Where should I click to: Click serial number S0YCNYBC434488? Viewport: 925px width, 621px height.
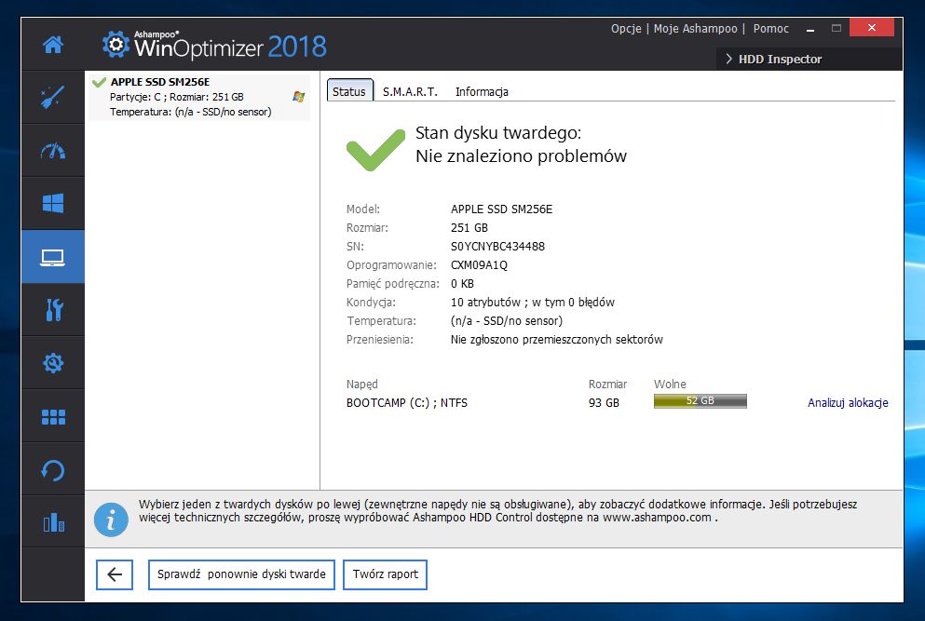497,247
